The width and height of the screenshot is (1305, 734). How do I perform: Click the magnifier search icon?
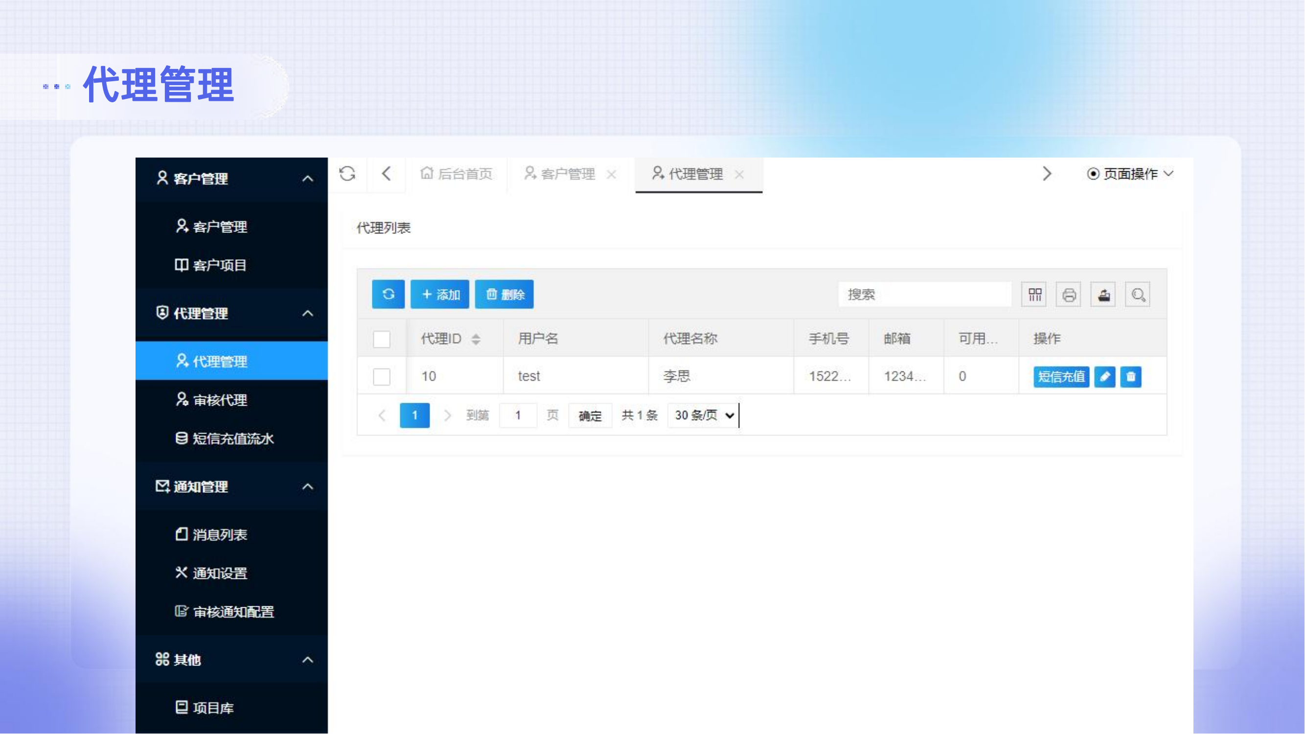pyautogui.click(x=1138, y=294)
